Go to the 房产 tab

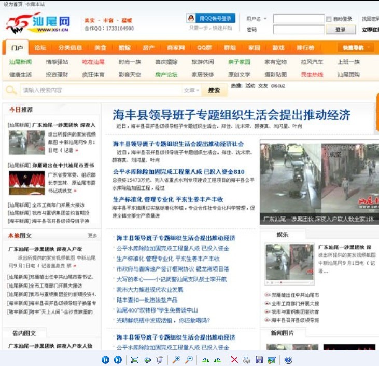click(149, 47)
